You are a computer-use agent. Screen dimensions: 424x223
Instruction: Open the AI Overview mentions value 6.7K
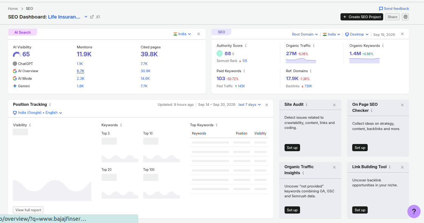coord(80,71)
